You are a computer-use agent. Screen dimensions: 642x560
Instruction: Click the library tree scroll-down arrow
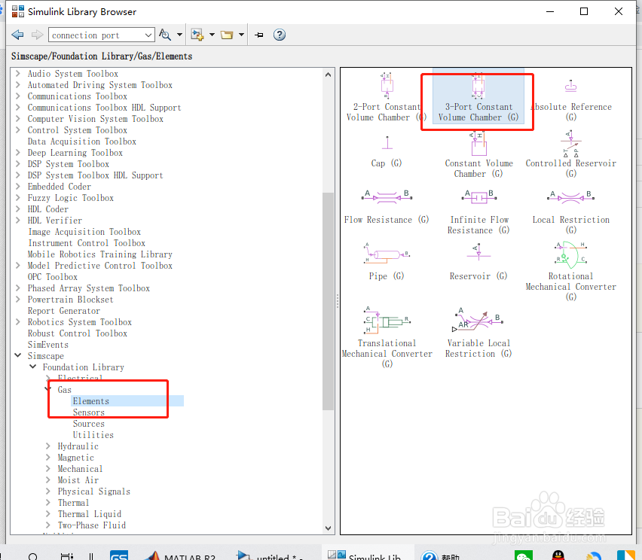point(328,528)
